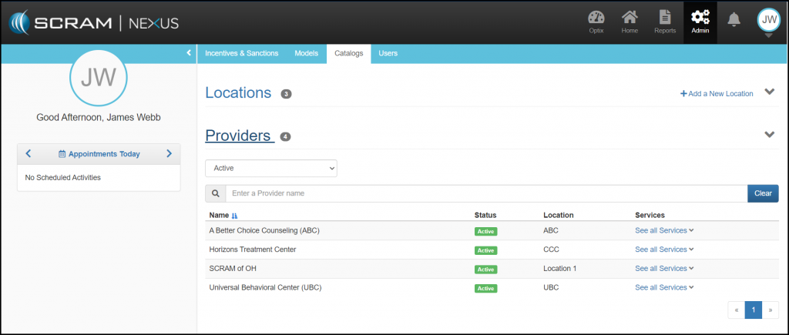Viewport: 789px width, 335px height.
Task: Go to previous appointments day arrow
Action: tap(29, 154)
